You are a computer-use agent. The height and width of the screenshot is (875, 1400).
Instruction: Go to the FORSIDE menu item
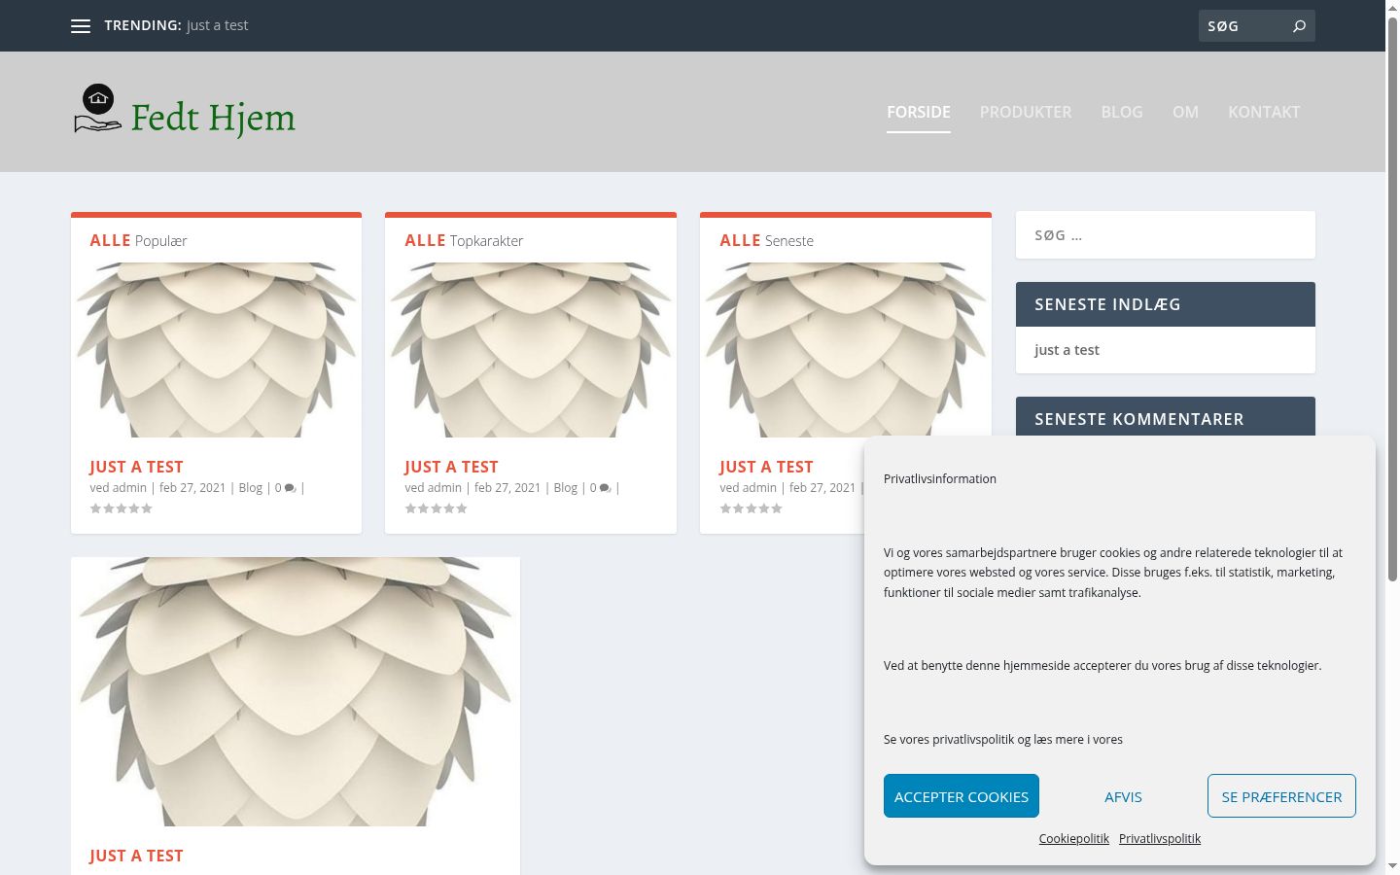919,112
